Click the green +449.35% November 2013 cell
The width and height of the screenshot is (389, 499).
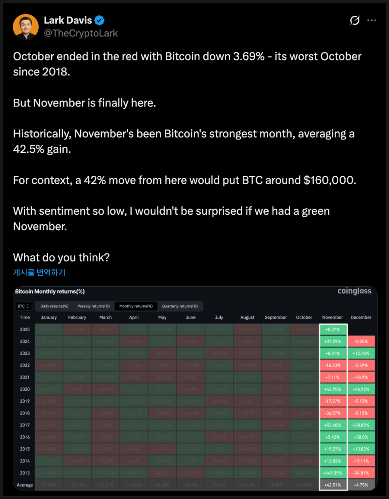(333, 473)
